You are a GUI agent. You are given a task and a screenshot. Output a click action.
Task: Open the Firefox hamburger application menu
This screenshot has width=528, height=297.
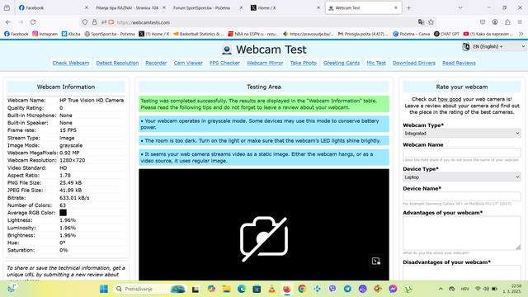point(520,22)
